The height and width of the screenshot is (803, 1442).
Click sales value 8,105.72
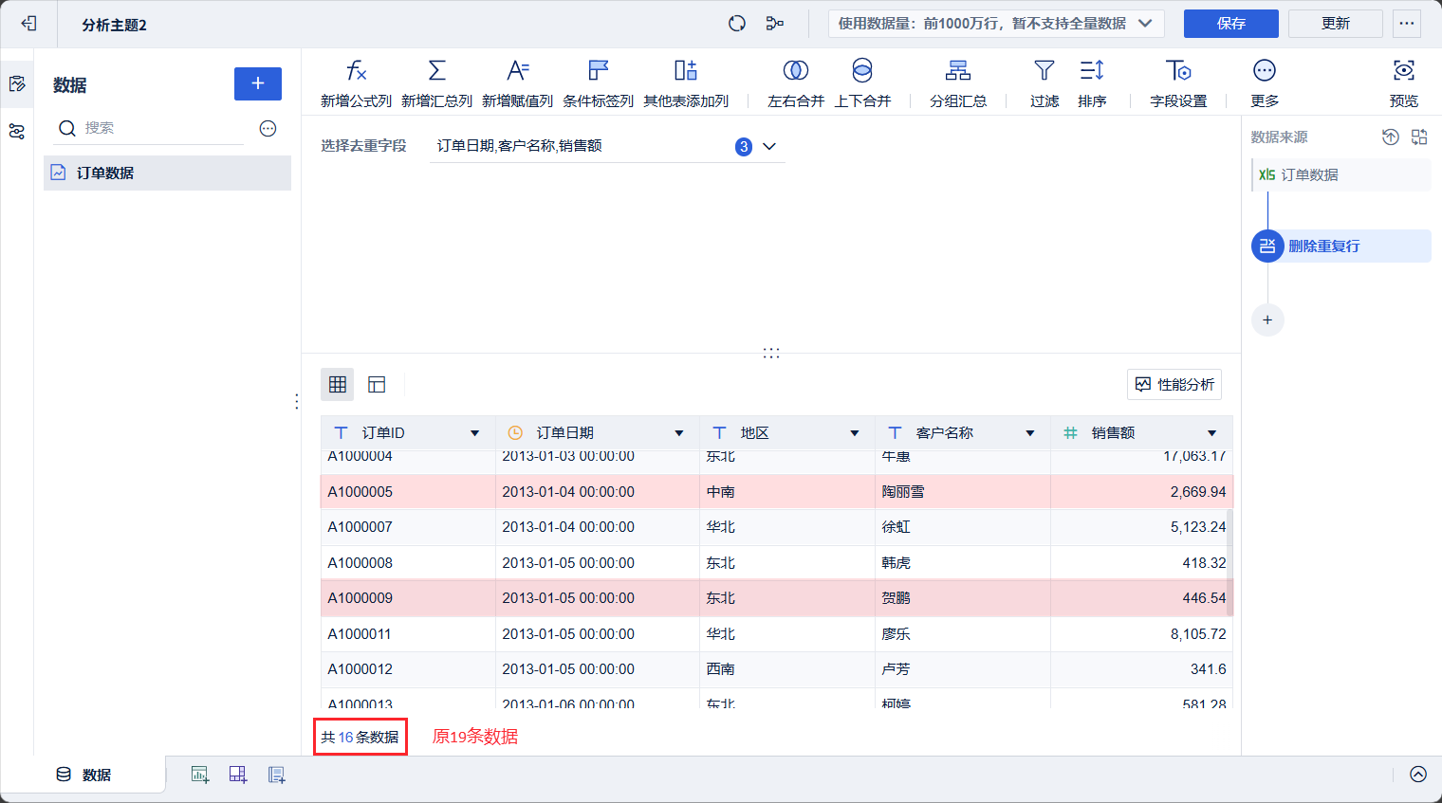(1198, 634)
